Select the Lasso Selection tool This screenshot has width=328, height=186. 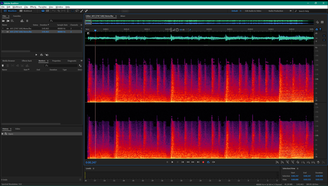coord(77,11)
